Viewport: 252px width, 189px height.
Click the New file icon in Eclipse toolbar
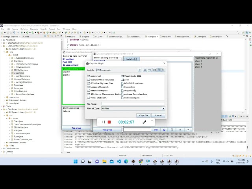click(3, 33)
